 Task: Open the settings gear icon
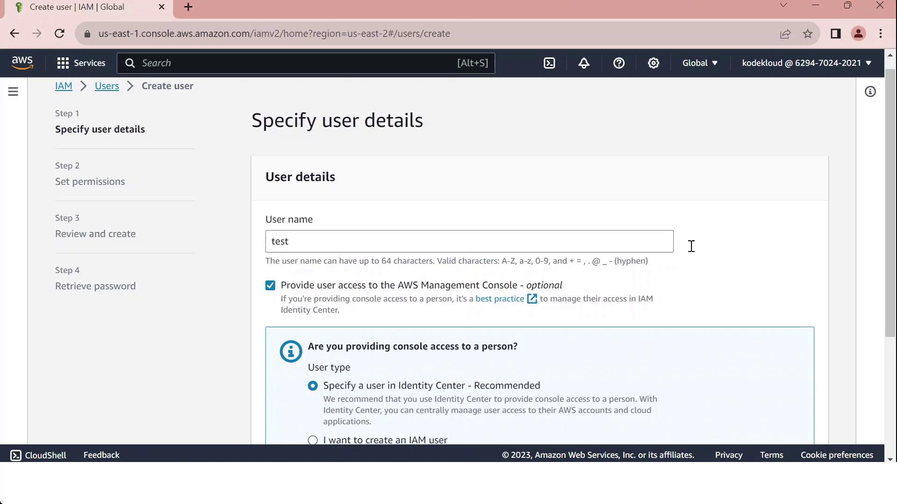point(653,63)
